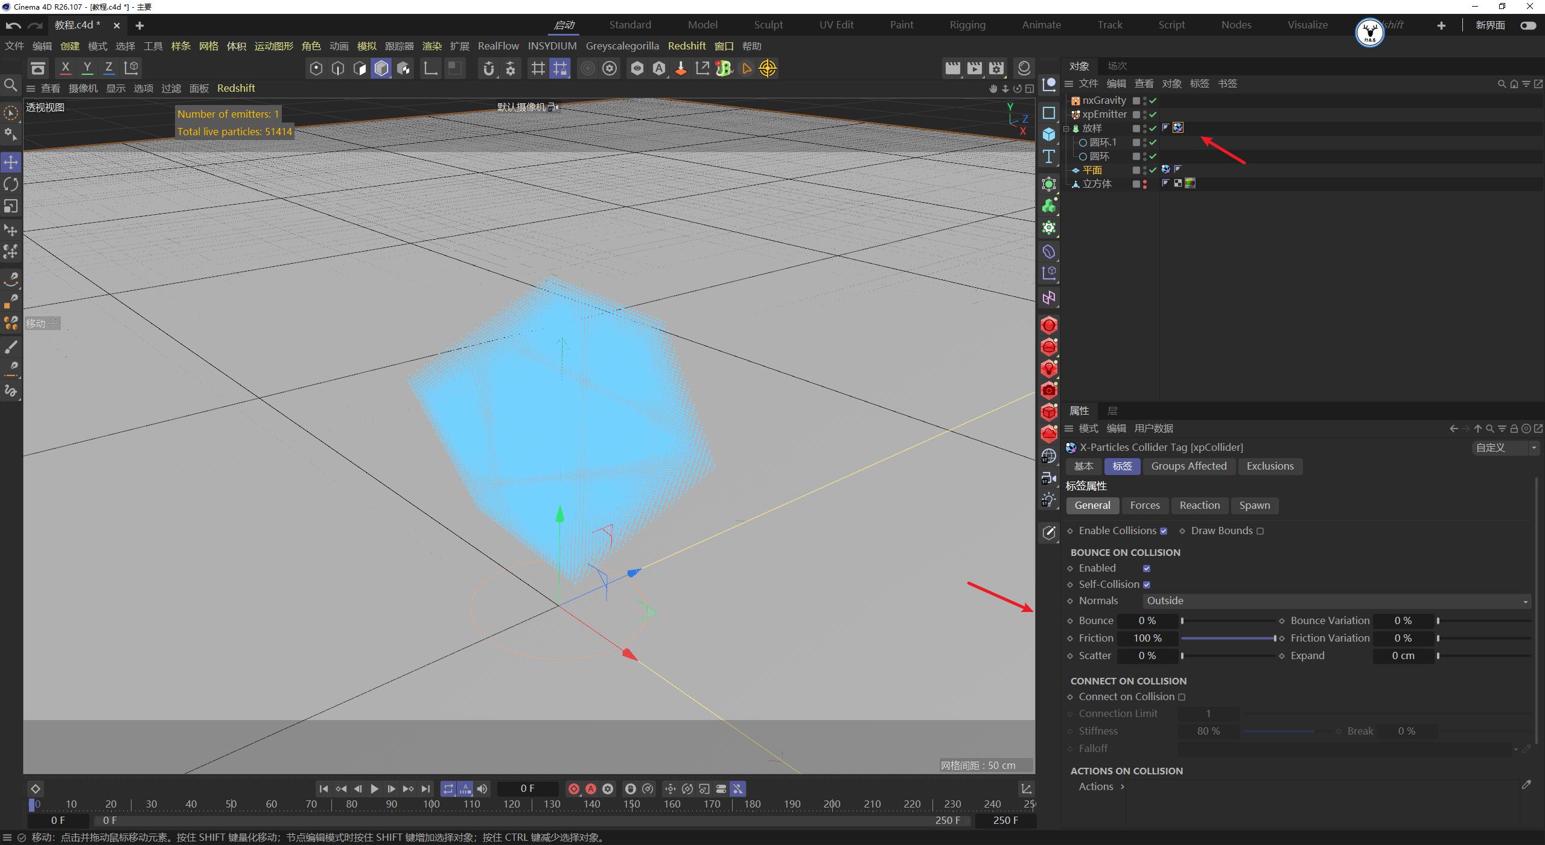Click the Spawn button in tag properties
This screenshot has height=845, width=1545.
pyautogui.click(x=1254, y=505)
